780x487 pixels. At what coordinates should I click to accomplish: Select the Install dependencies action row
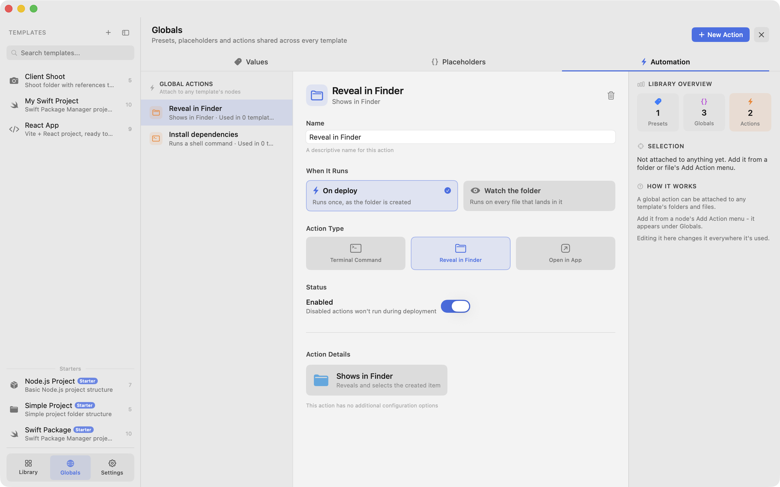217,139
